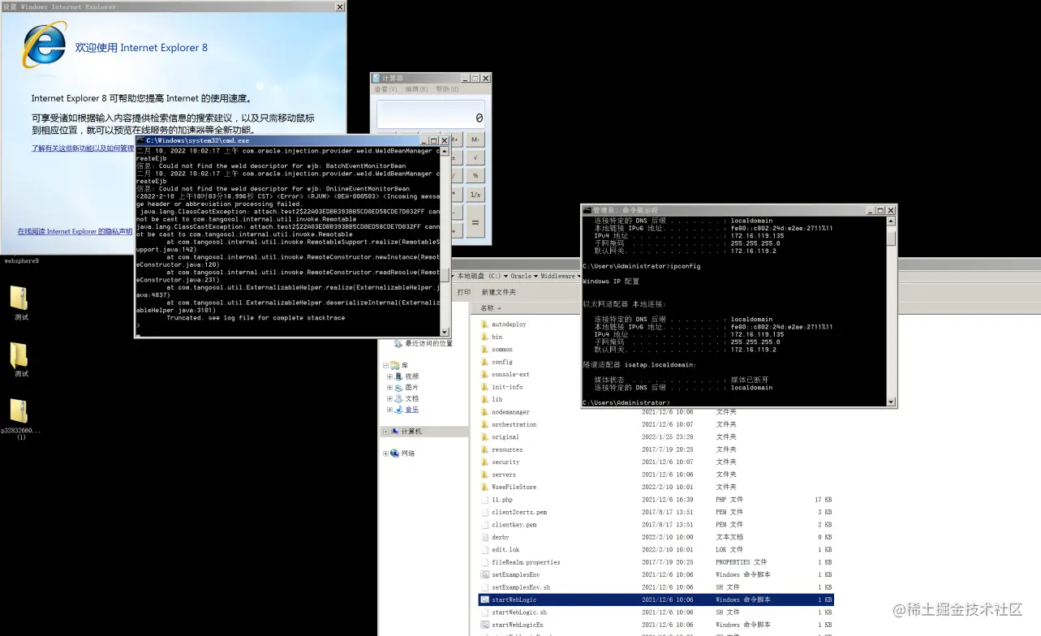1041x636 pixels.
Task: Open Calculator 编辑(E) menu
Action: tap(416, 89)
